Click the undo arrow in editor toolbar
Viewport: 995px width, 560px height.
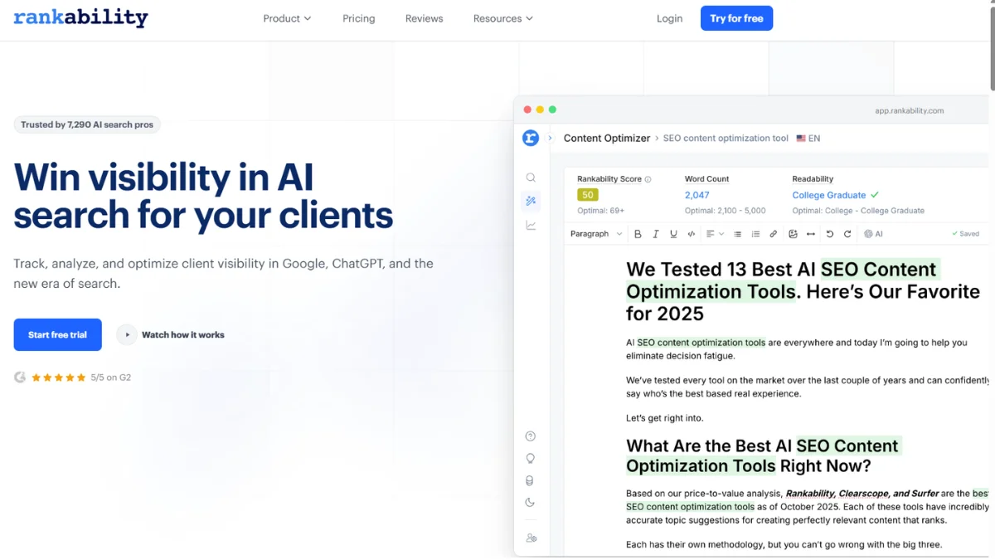[830, 234]
